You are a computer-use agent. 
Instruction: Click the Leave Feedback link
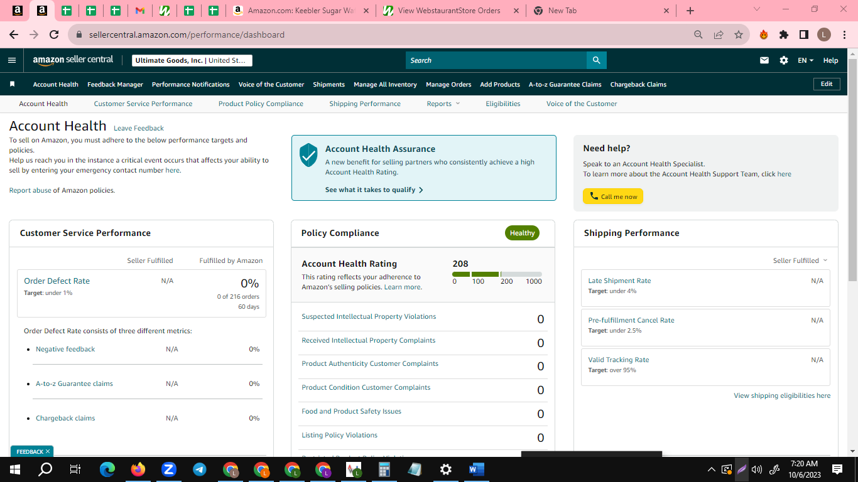point(139,128)
